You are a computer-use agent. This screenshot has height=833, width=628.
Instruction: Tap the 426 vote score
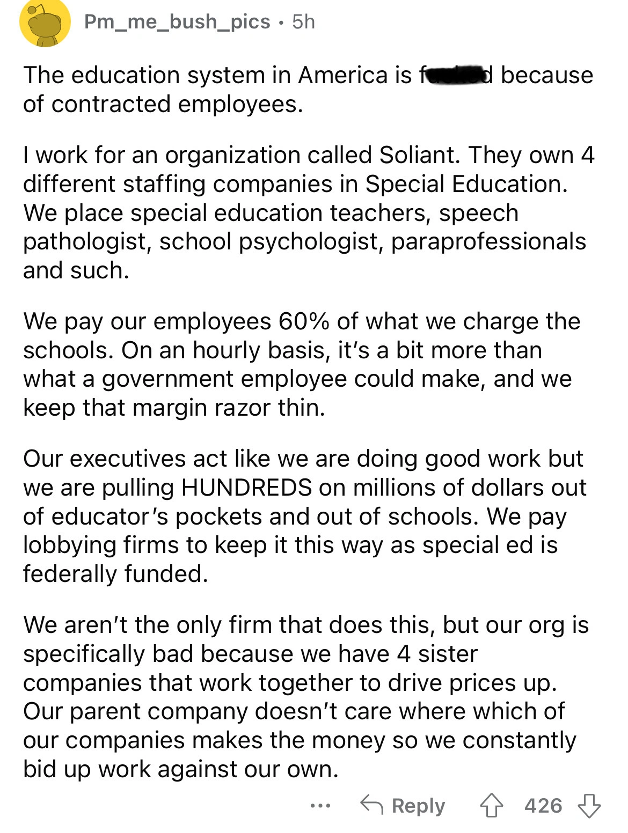(x=543, y=806)
